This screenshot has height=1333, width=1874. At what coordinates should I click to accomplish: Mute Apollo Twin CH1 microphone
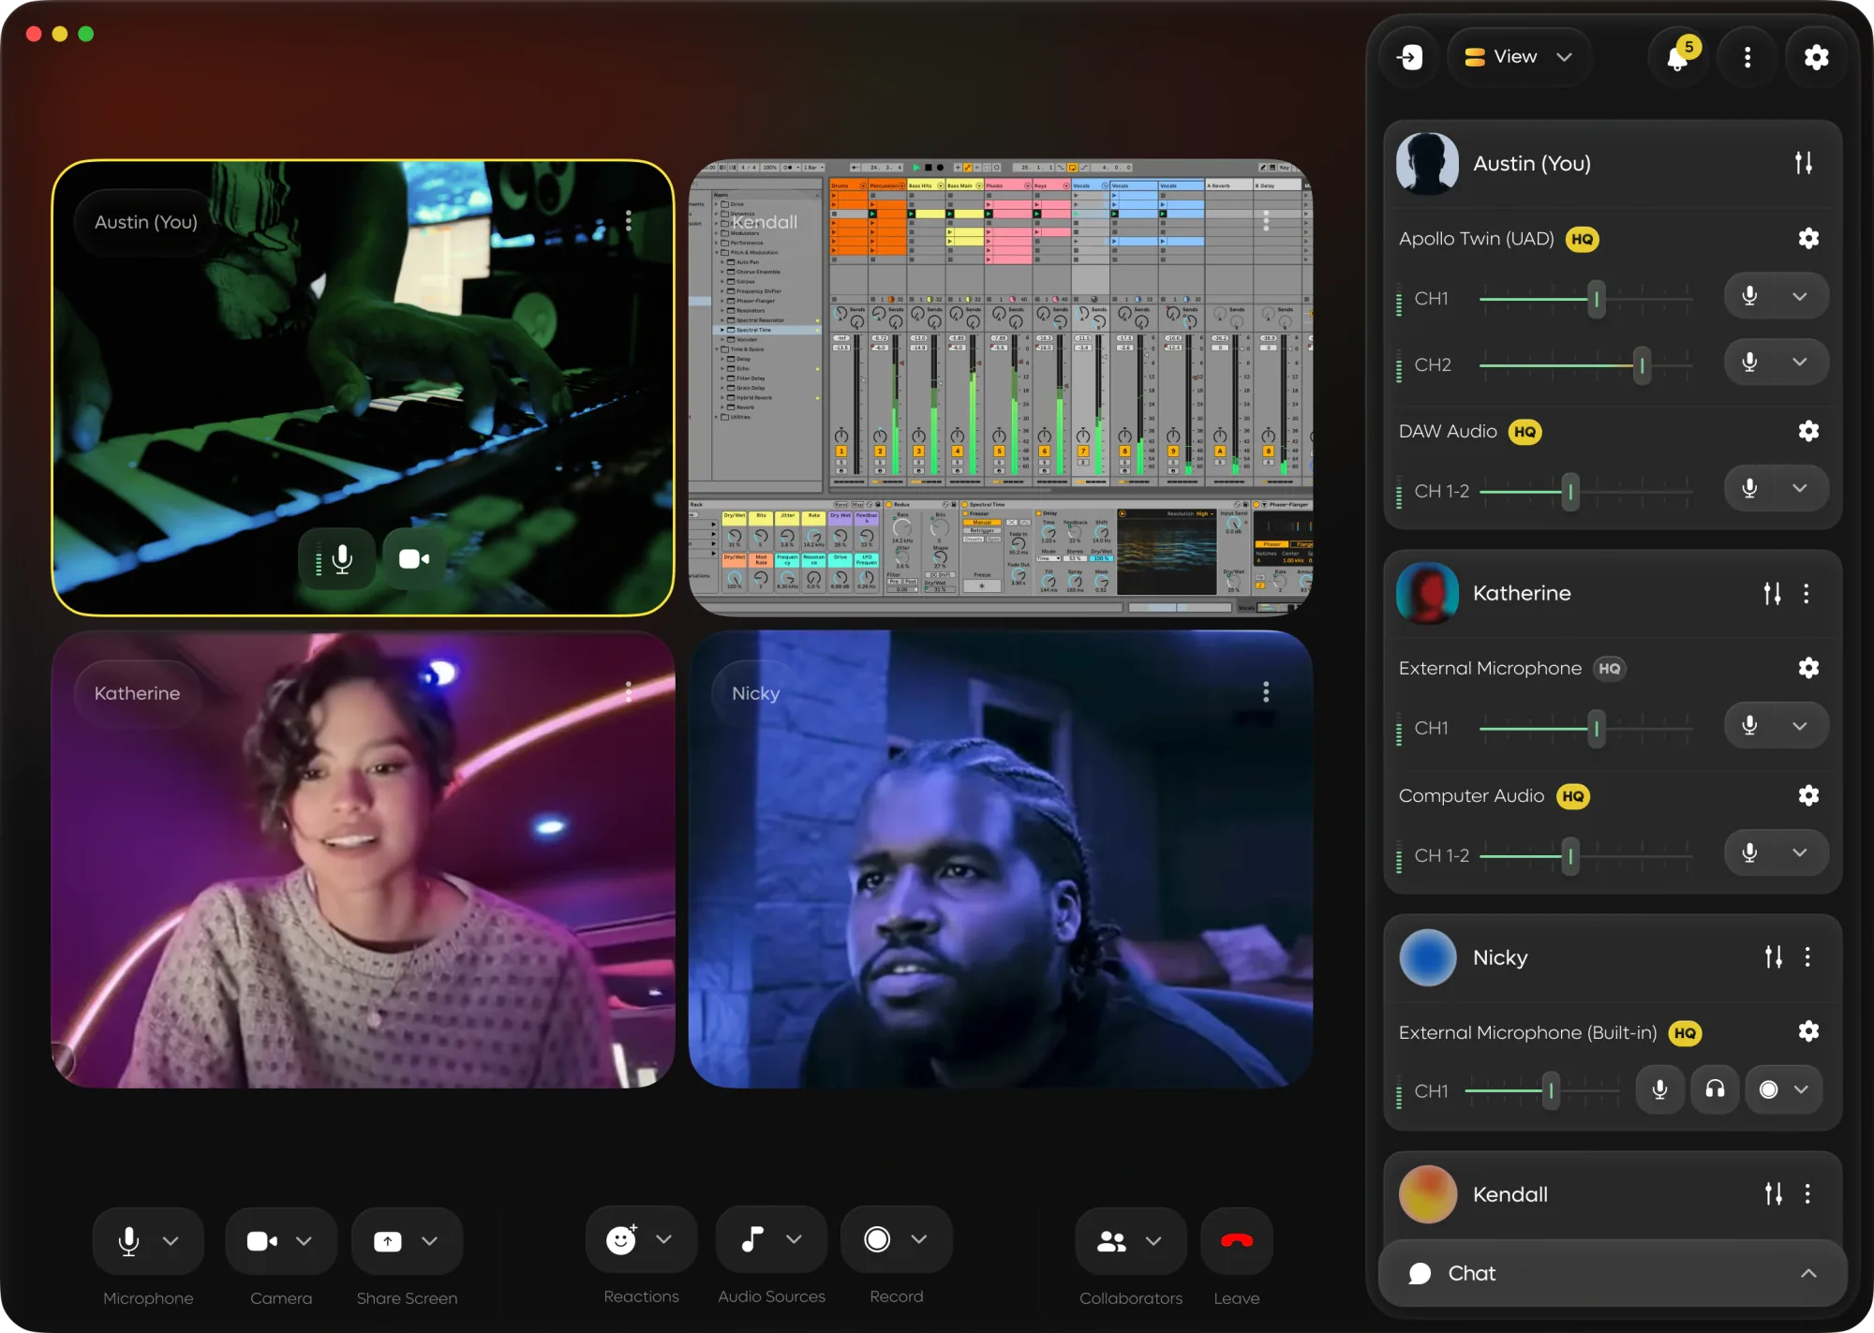(1749, 296)
